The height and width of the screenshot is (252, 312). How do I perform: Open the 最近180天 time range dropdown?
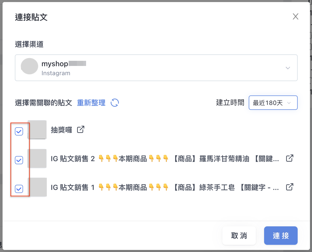point(273,103)
